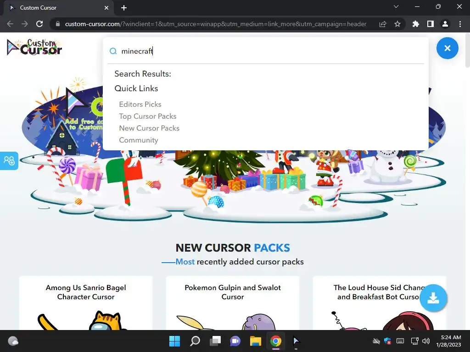The image size is (470, 352).
Task: Reload the page with refresh icon
Action: tap(39, 24)
